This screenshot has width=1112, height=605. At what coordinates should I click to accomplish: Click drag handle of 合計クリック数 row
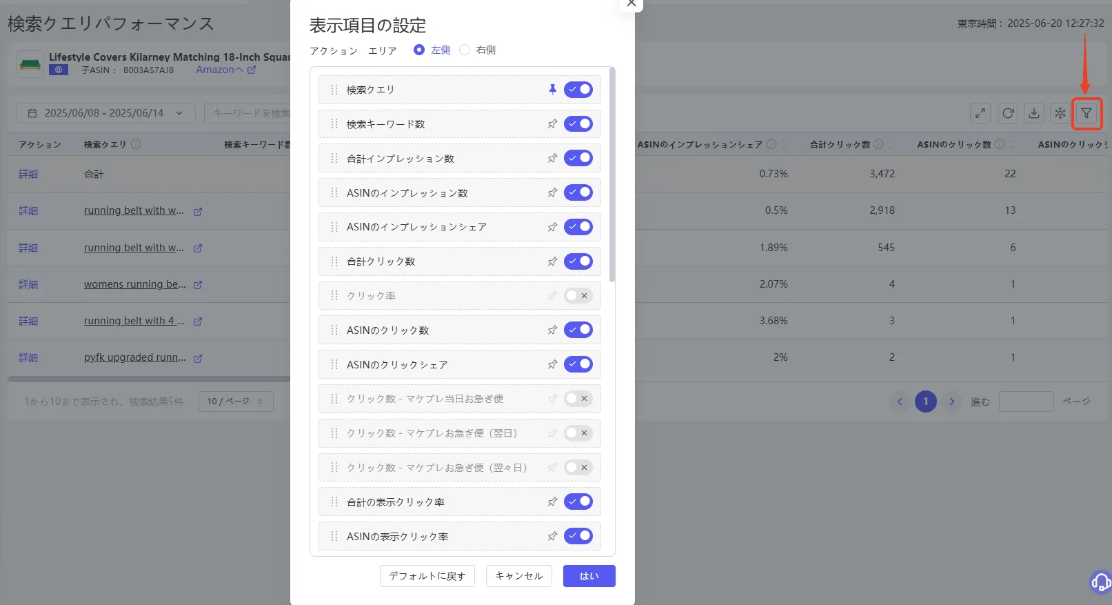coord(334,261)
